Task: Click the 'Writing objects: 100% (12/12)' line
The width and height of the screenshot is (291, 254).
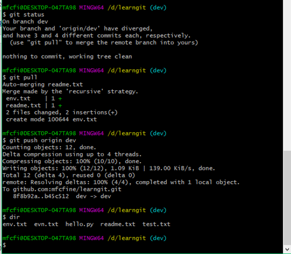Action: pyautogui.click(x=109, y=168)
